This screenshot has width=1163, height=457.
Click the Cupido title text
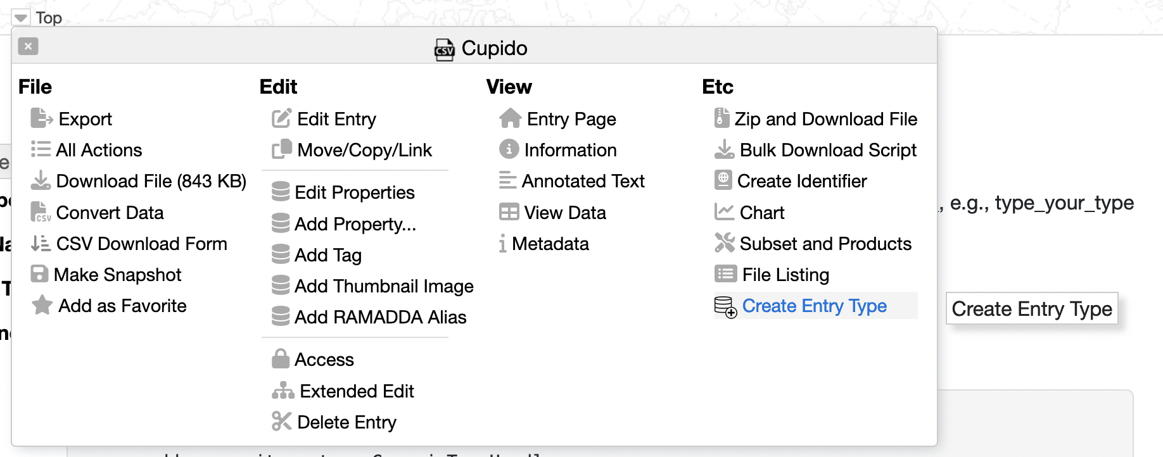(x=494, y=48)
